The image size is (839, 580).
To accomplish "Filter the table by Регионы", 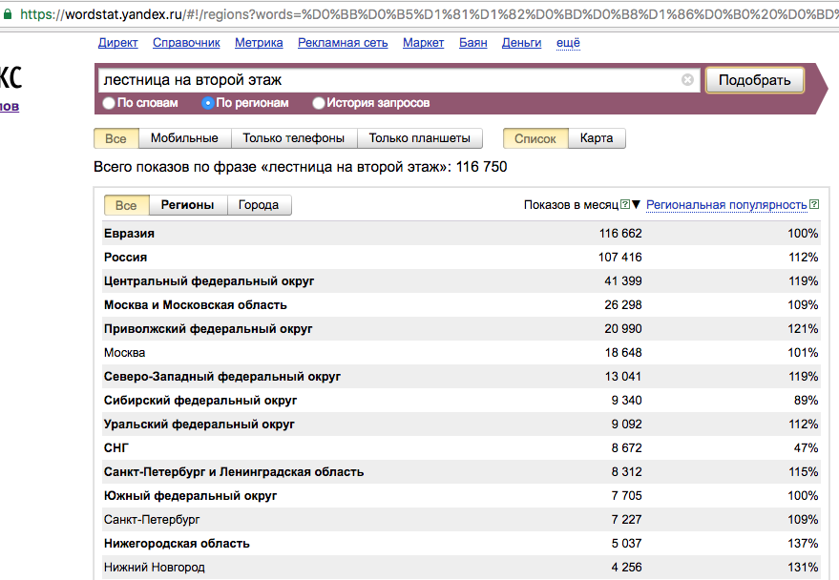I will [x=187, y=205].
